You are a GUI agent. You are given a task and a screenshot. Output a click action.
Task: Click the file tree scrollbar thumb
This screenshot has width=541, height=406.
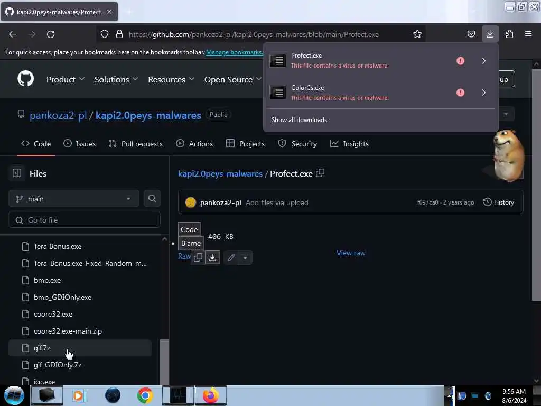click(x=165, y=362)
